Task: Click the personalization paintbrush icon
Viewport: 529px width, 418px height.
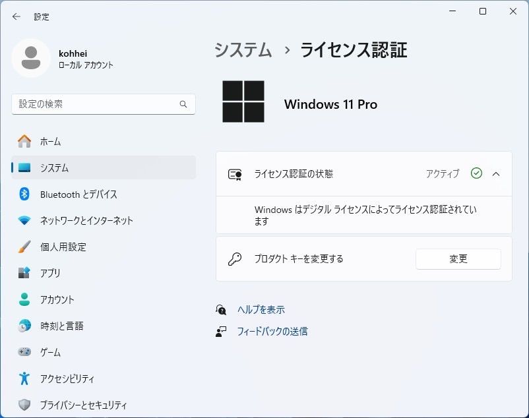Action: (x=24, y=247)
